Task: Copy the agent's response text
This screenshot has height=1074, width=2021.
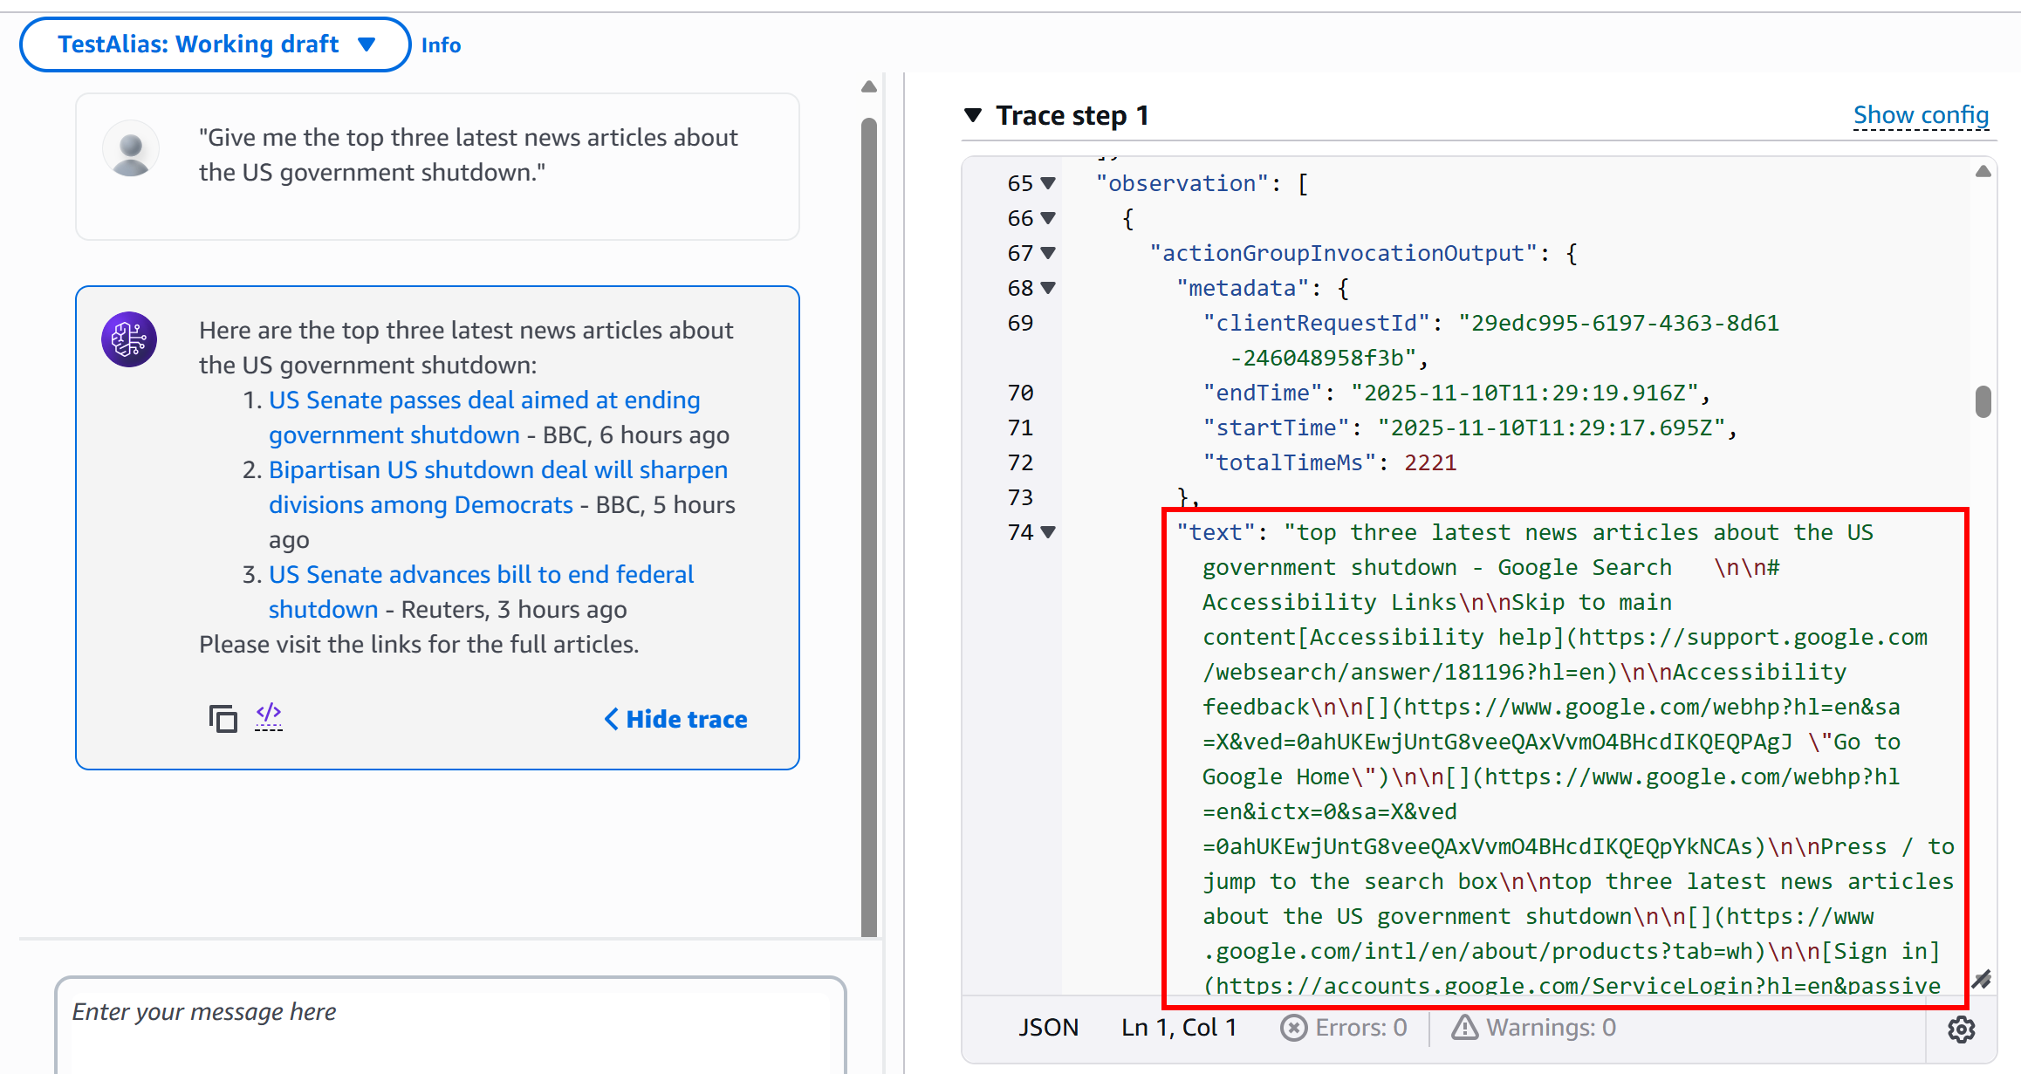Action: point(223,718)
